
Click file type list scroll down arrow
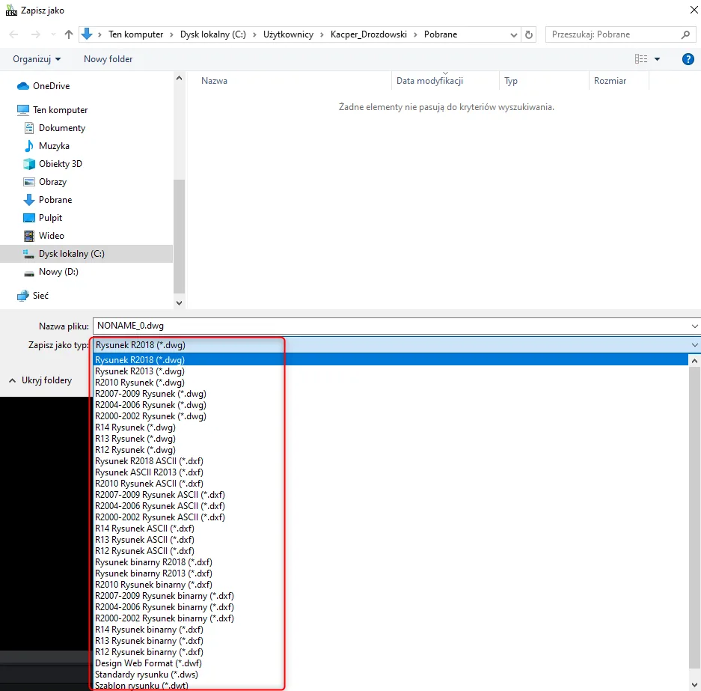click(x=694, y=685)
